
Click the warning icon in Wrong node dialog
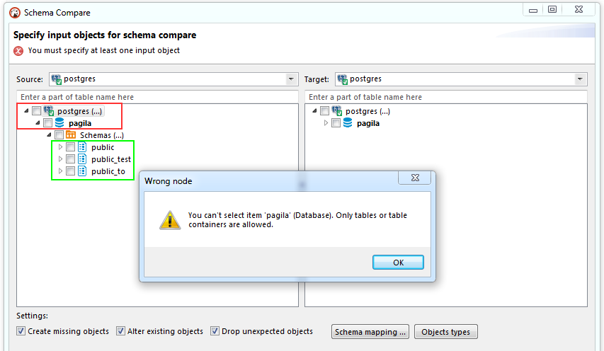click(170, 219)
